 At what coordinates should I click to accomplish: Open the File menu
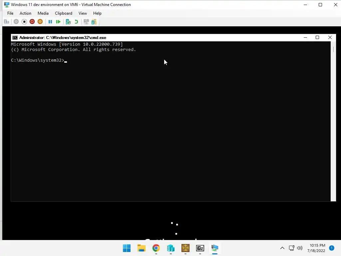coord(10,13)
